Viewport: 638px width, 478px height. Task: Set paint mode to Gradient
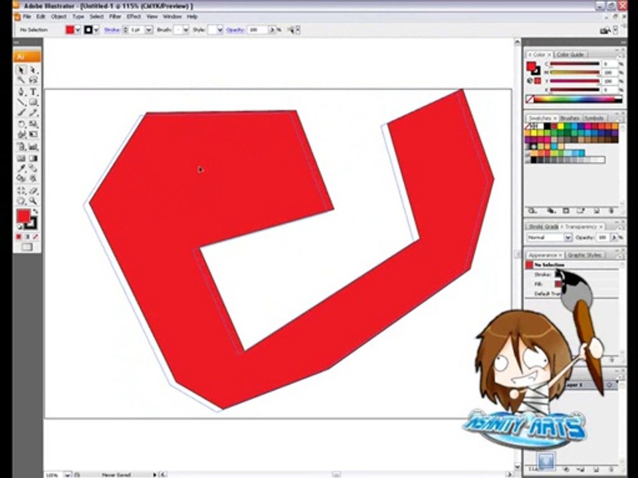pyautogui.click(x=27, y=236)
